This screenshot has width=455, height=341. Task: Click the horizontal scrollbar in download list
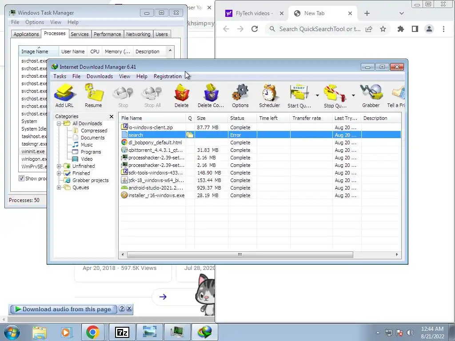[x=240, y=254]
